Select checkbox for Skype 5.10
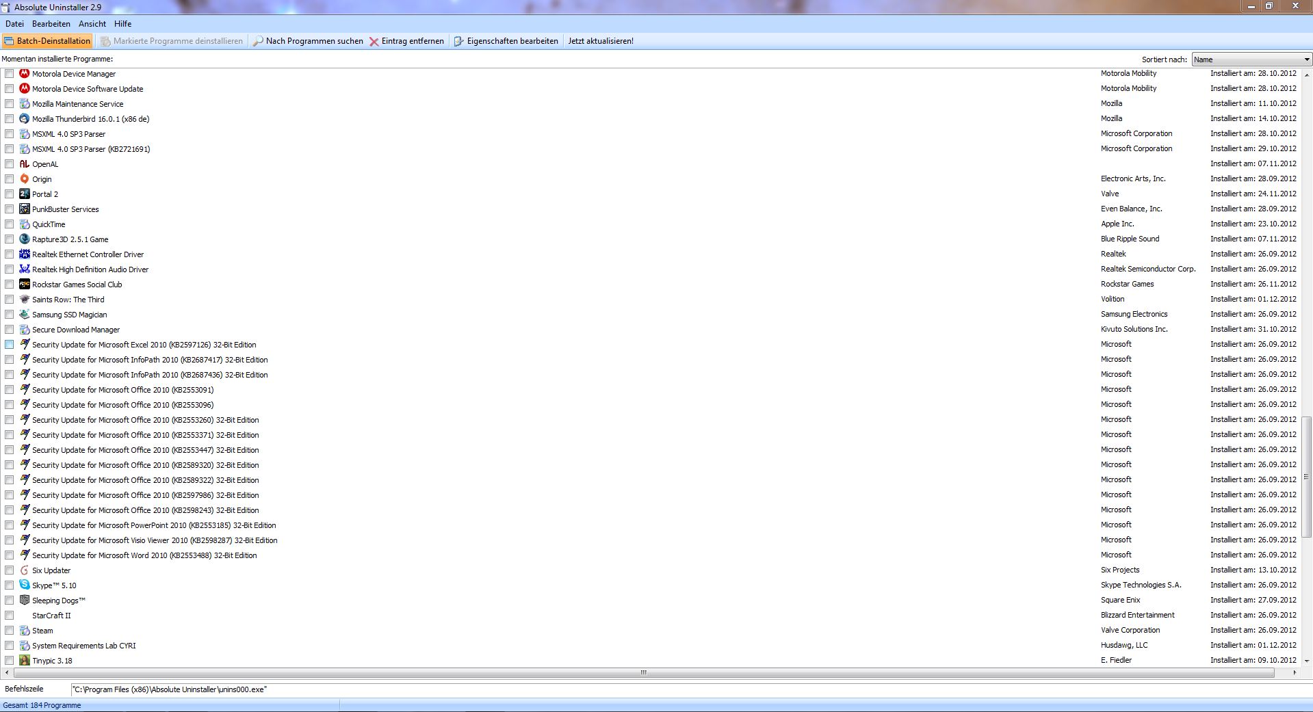Viewport: 1313px width, 712px height. click(x=10, y=585)
